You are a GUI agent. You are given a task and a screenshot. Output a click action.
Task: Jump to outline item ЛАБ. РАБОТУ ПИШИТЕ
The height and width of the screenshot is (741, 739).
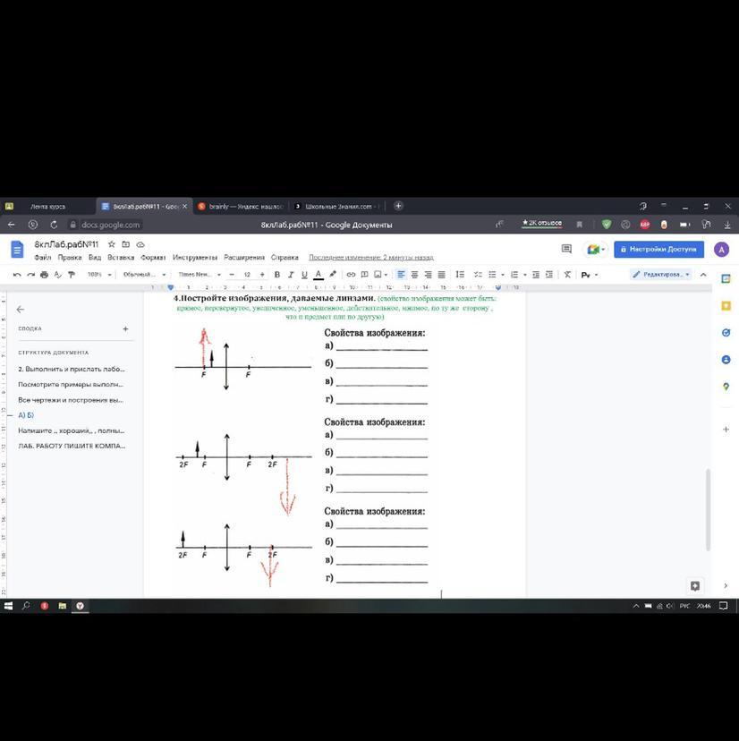[x=72, y=446]
